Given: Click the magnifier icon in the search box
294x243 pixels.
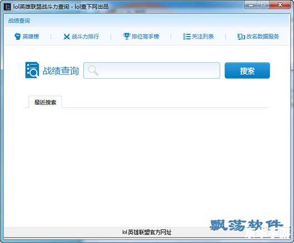Looking at the screenshot, I should pyautogui.click(x=93, y=70).
